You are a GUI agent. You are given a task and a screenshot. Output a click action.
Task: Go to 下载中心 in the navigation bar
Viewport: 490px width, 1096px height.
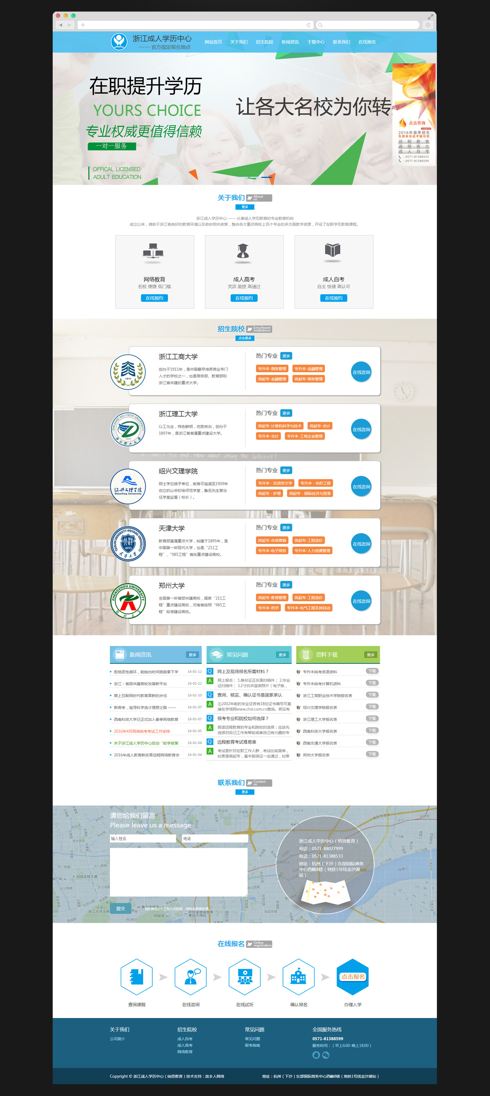tap(316, 42)
